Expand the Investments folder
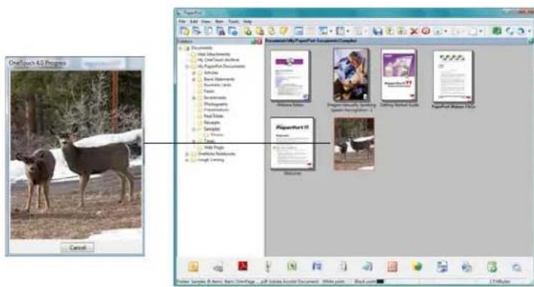Image resolution: width=534 pixels, height=287 pixels. click(194, 98)
